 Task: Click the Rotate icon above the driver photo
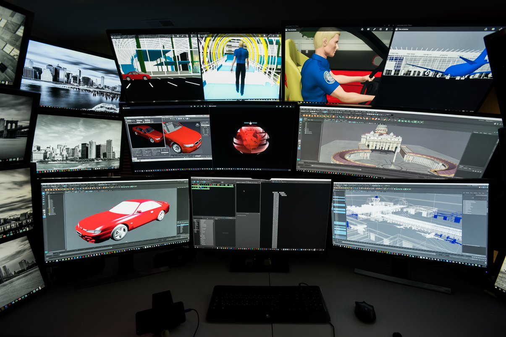380,29
